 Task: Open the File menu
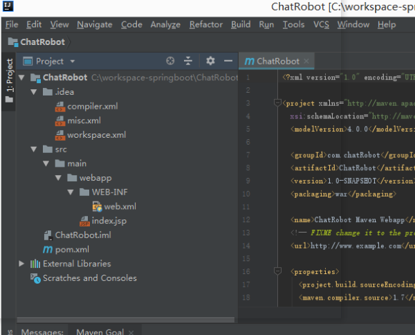(x=12, y=25)
